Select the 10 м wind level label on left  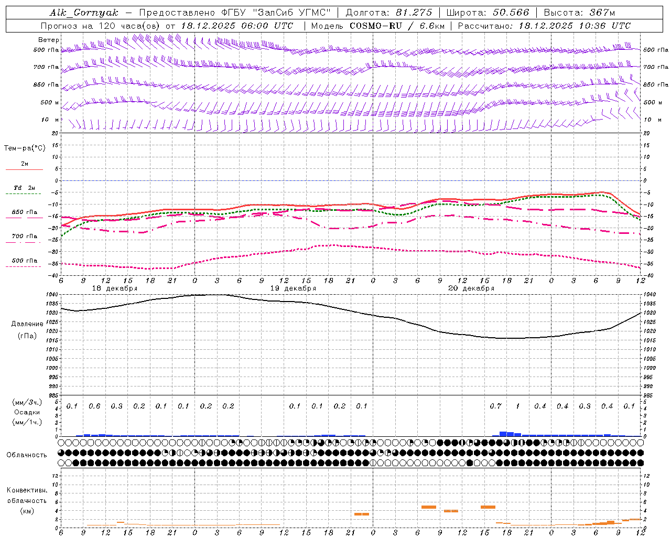[50, 120]
